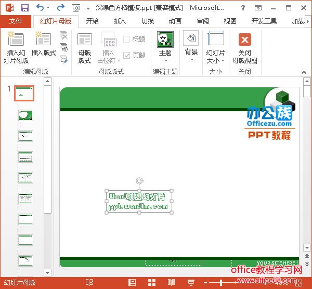The image size is (312, 289).
Task: Switch to the 开始 tab
Action: pyautogui.click(x=93, y=21)
